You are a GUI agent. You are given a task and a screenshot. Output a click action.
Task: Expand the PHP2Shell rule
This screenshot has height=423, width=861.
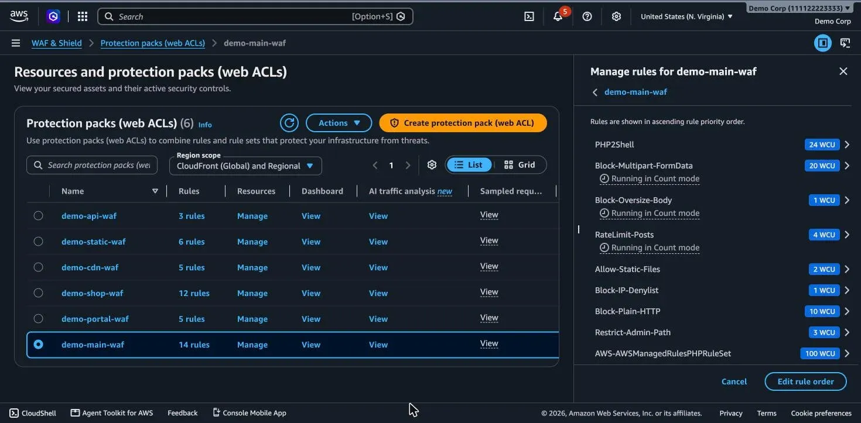pyautogui.click(x=846, y=145)
